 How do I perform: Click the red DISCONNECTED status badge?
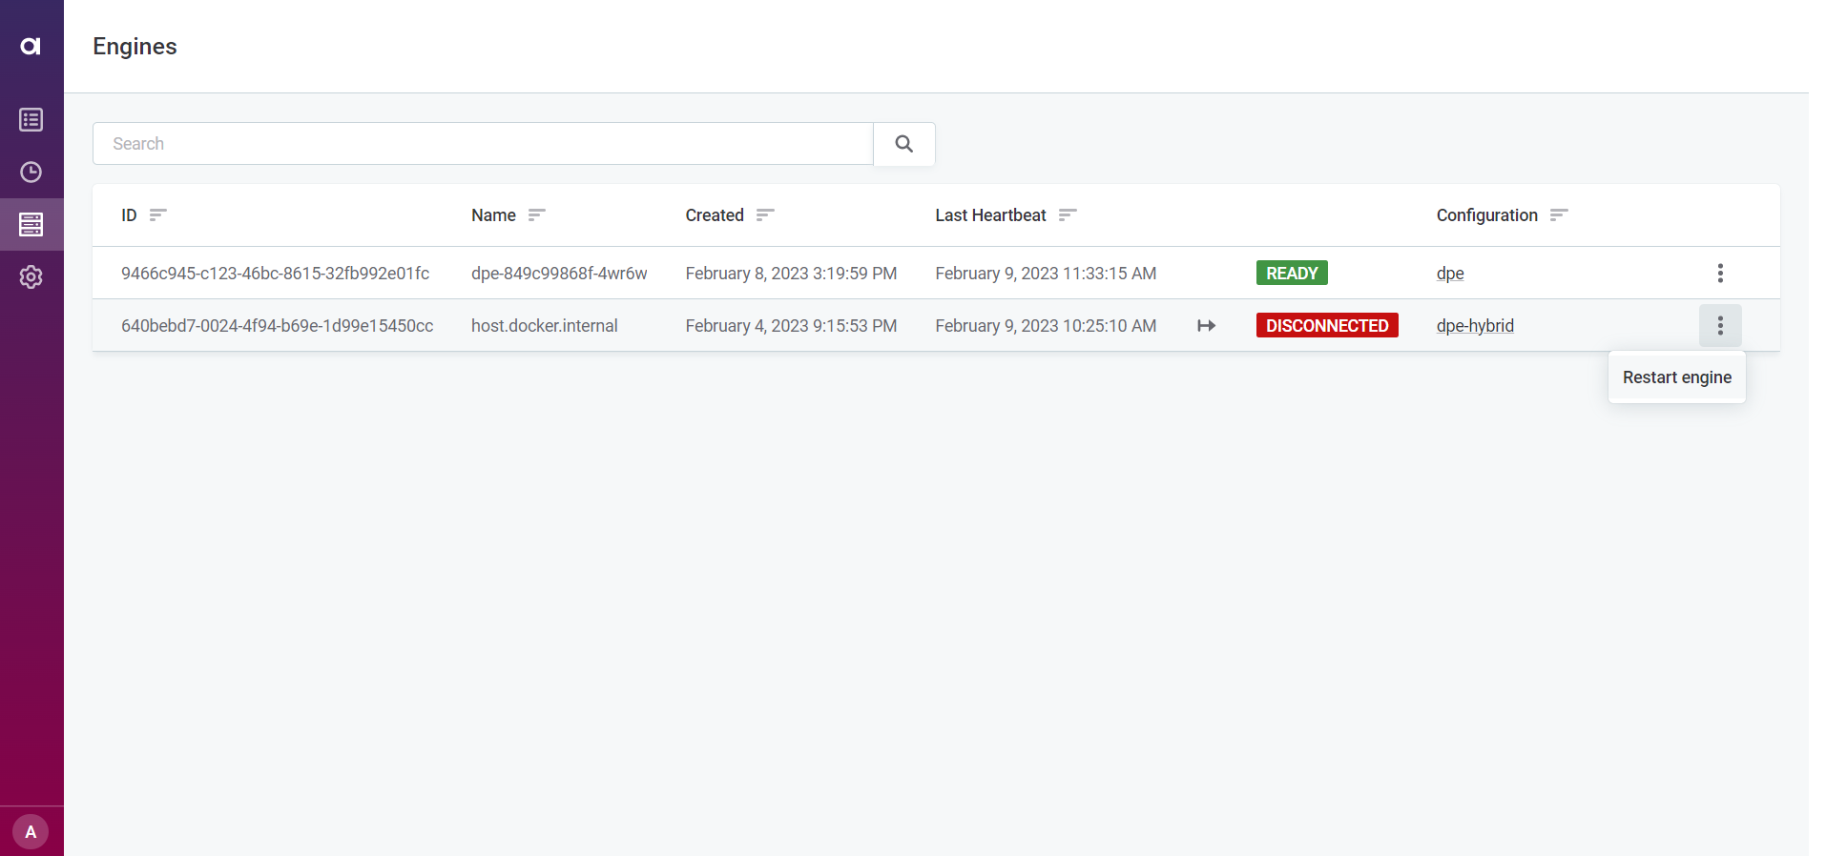(x=1326, y=326)
